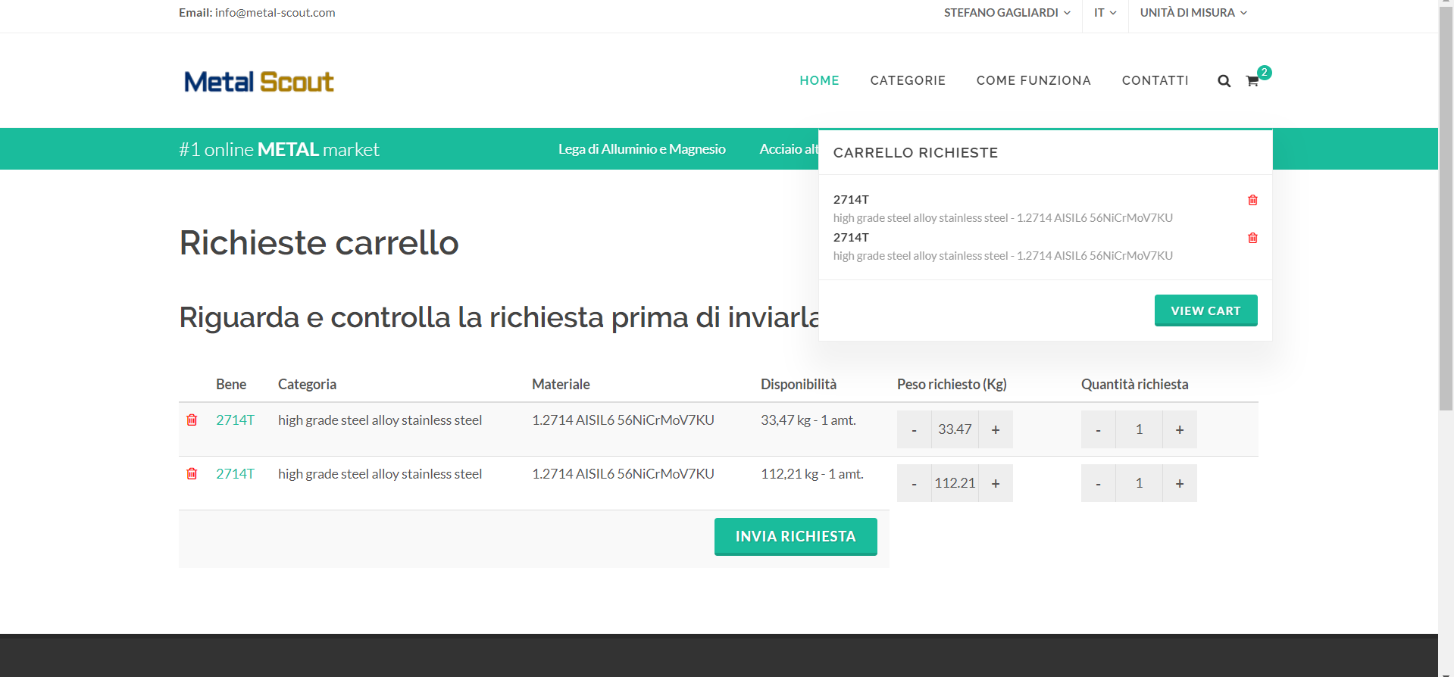Expand the Unità di Misura dropdown
This screenshot has height=677, width=1454.
(1193, 13)
